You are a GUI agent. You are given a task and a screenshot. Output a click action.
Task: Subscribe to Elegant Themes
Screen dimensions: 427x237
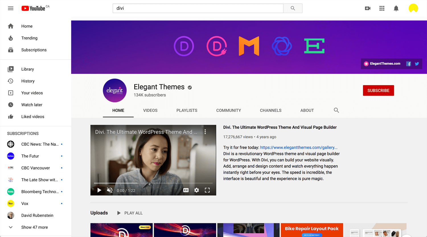378,91
